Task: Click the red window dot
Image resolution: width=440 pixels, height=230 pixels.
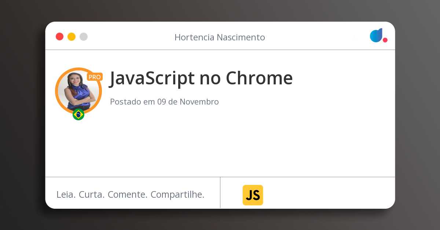Action: tap(59, 37)
